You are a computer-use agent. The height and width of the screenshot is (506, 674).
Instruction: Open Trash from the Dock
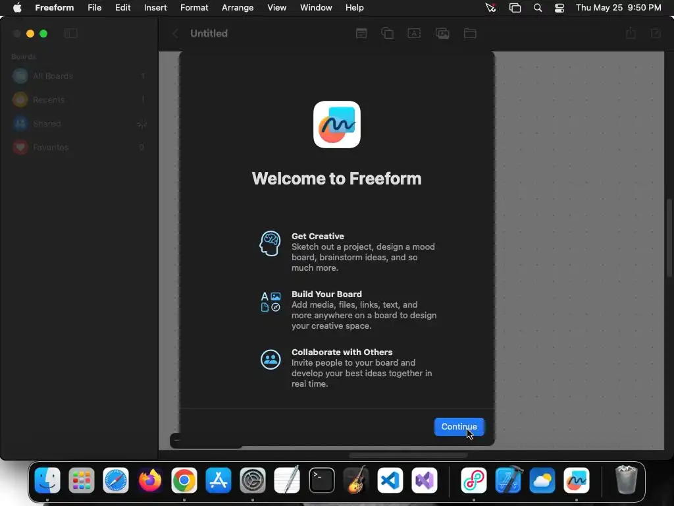[627, 480]
